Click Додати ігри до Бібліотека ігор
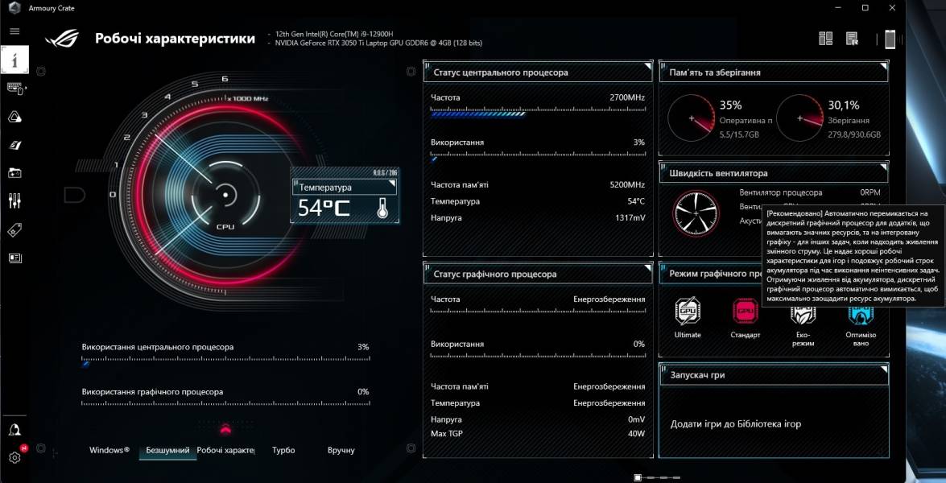Image resolution: width=946 pixels, height=483 pixels. 735,424
